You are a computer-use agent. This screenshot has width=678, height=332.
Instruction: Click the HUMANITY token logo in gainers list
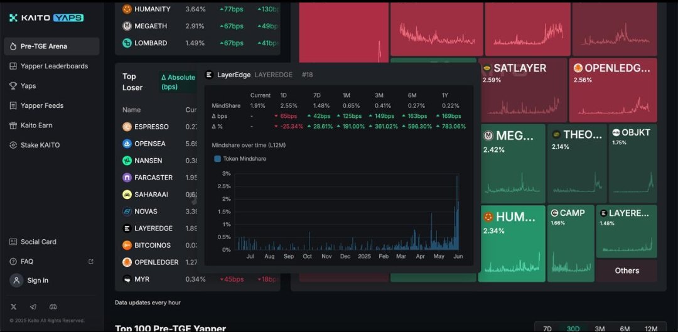coord(127,9)
